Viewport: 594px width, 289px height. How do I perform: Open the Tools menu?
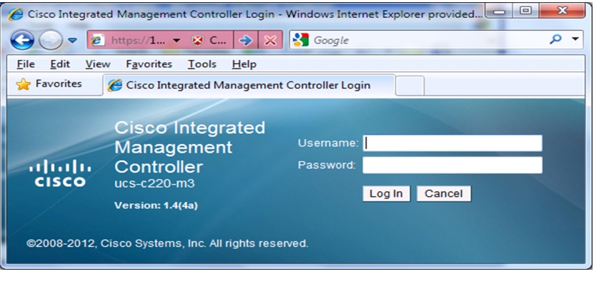202,64
